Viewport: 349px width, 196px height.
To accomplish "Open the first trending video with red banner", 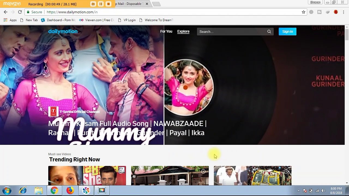I will click(87, 176).
